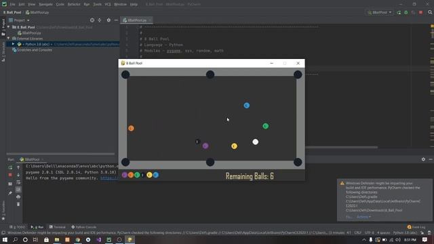Expand the Python 3.8 (abc) library node
Image resolution: width=434 pixels, height=244 pixels.
point(13,44)
